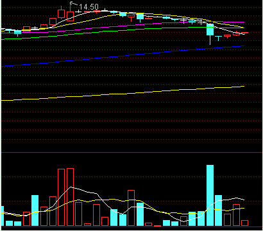Click the last red volume bar on the right

click(244, 223)
